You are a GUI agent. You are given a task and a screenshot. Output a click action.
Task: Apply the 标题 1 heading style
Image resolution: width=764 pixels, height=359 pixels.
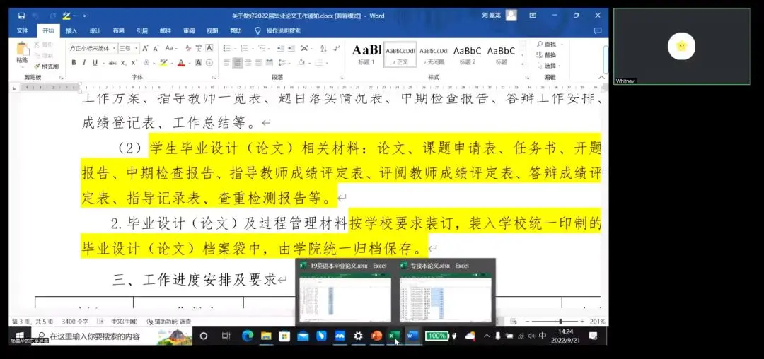[366, 54]
